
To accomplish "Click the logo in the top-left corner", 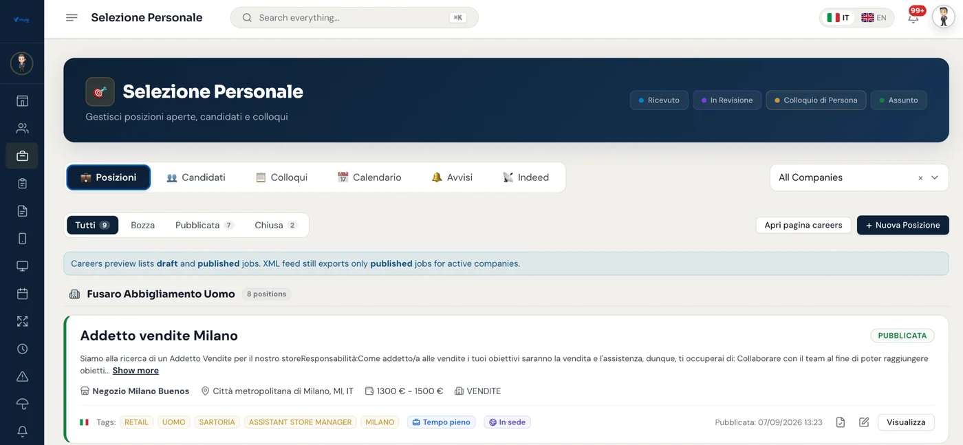I will (x=21, y=19).
